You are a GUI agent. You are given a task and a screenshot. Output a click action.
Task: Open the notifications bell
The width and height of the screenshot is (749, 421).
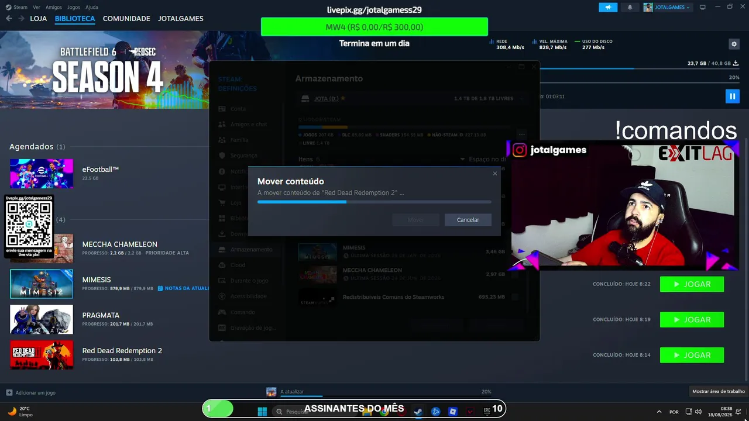click(x=630, y=7)
